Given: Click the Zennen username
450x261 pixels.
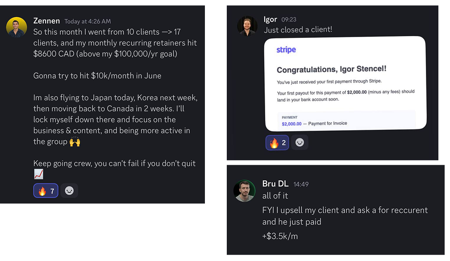Looking at the screenshot, I should tap(46, 21).
